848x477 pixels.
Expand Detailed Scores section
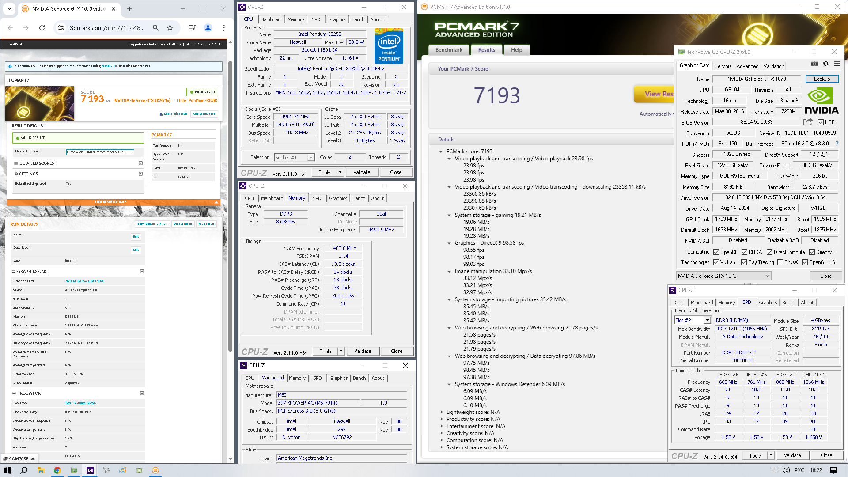140,163
